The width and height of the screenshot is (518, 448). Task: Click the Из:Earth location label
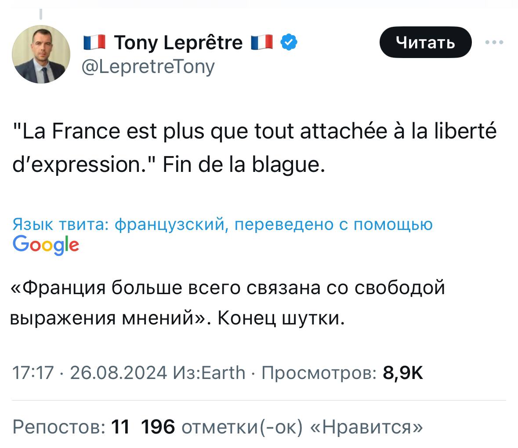click(209, 373)
